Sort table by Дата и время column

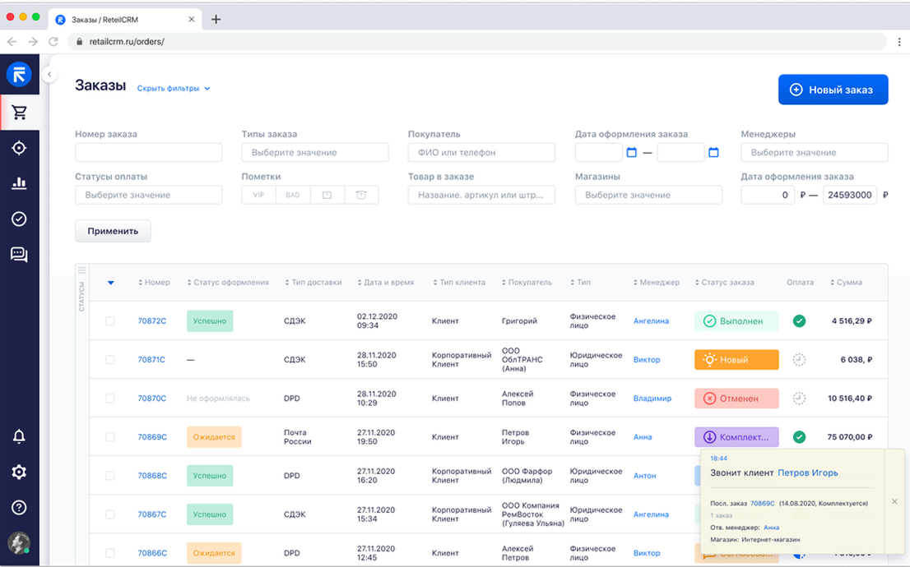(385, 283)
